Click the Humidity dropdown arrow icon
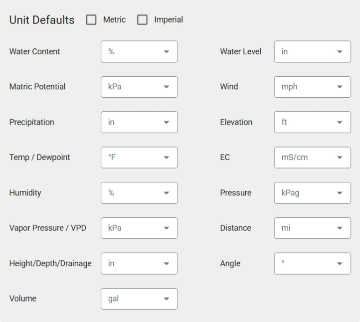The image size is (360, 322). [167, 193]
